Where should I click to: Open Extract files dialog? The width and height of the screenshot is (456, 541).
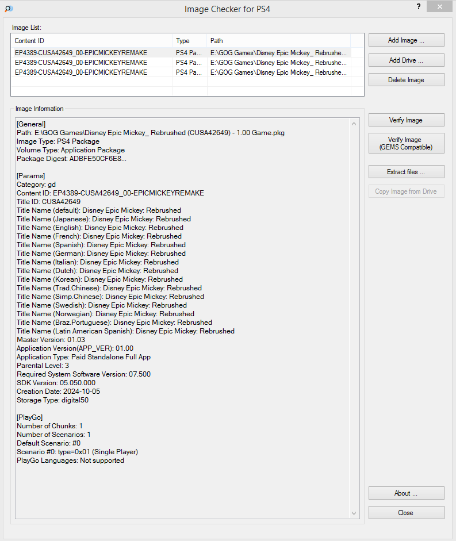tap(407, 172)
